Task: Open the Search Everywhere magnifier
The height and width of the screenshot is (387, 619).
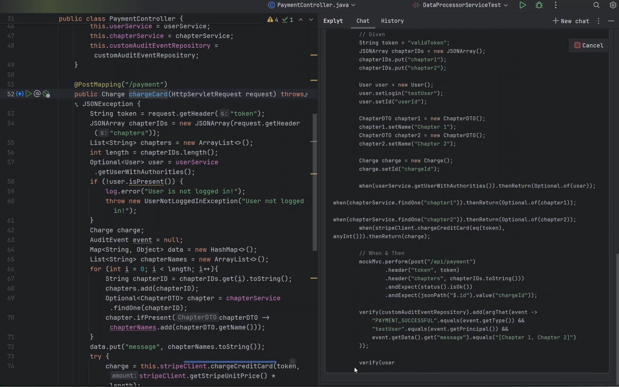Action: click(596, 5)
